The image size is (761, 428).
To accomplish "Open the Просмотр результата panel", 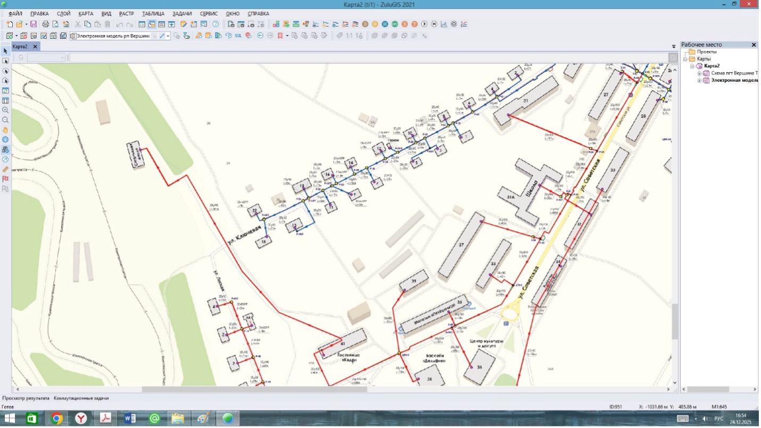I will coord(26,398).
